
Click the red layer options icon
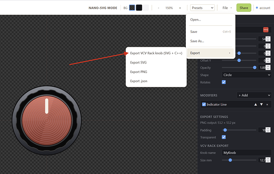(266, 30)
